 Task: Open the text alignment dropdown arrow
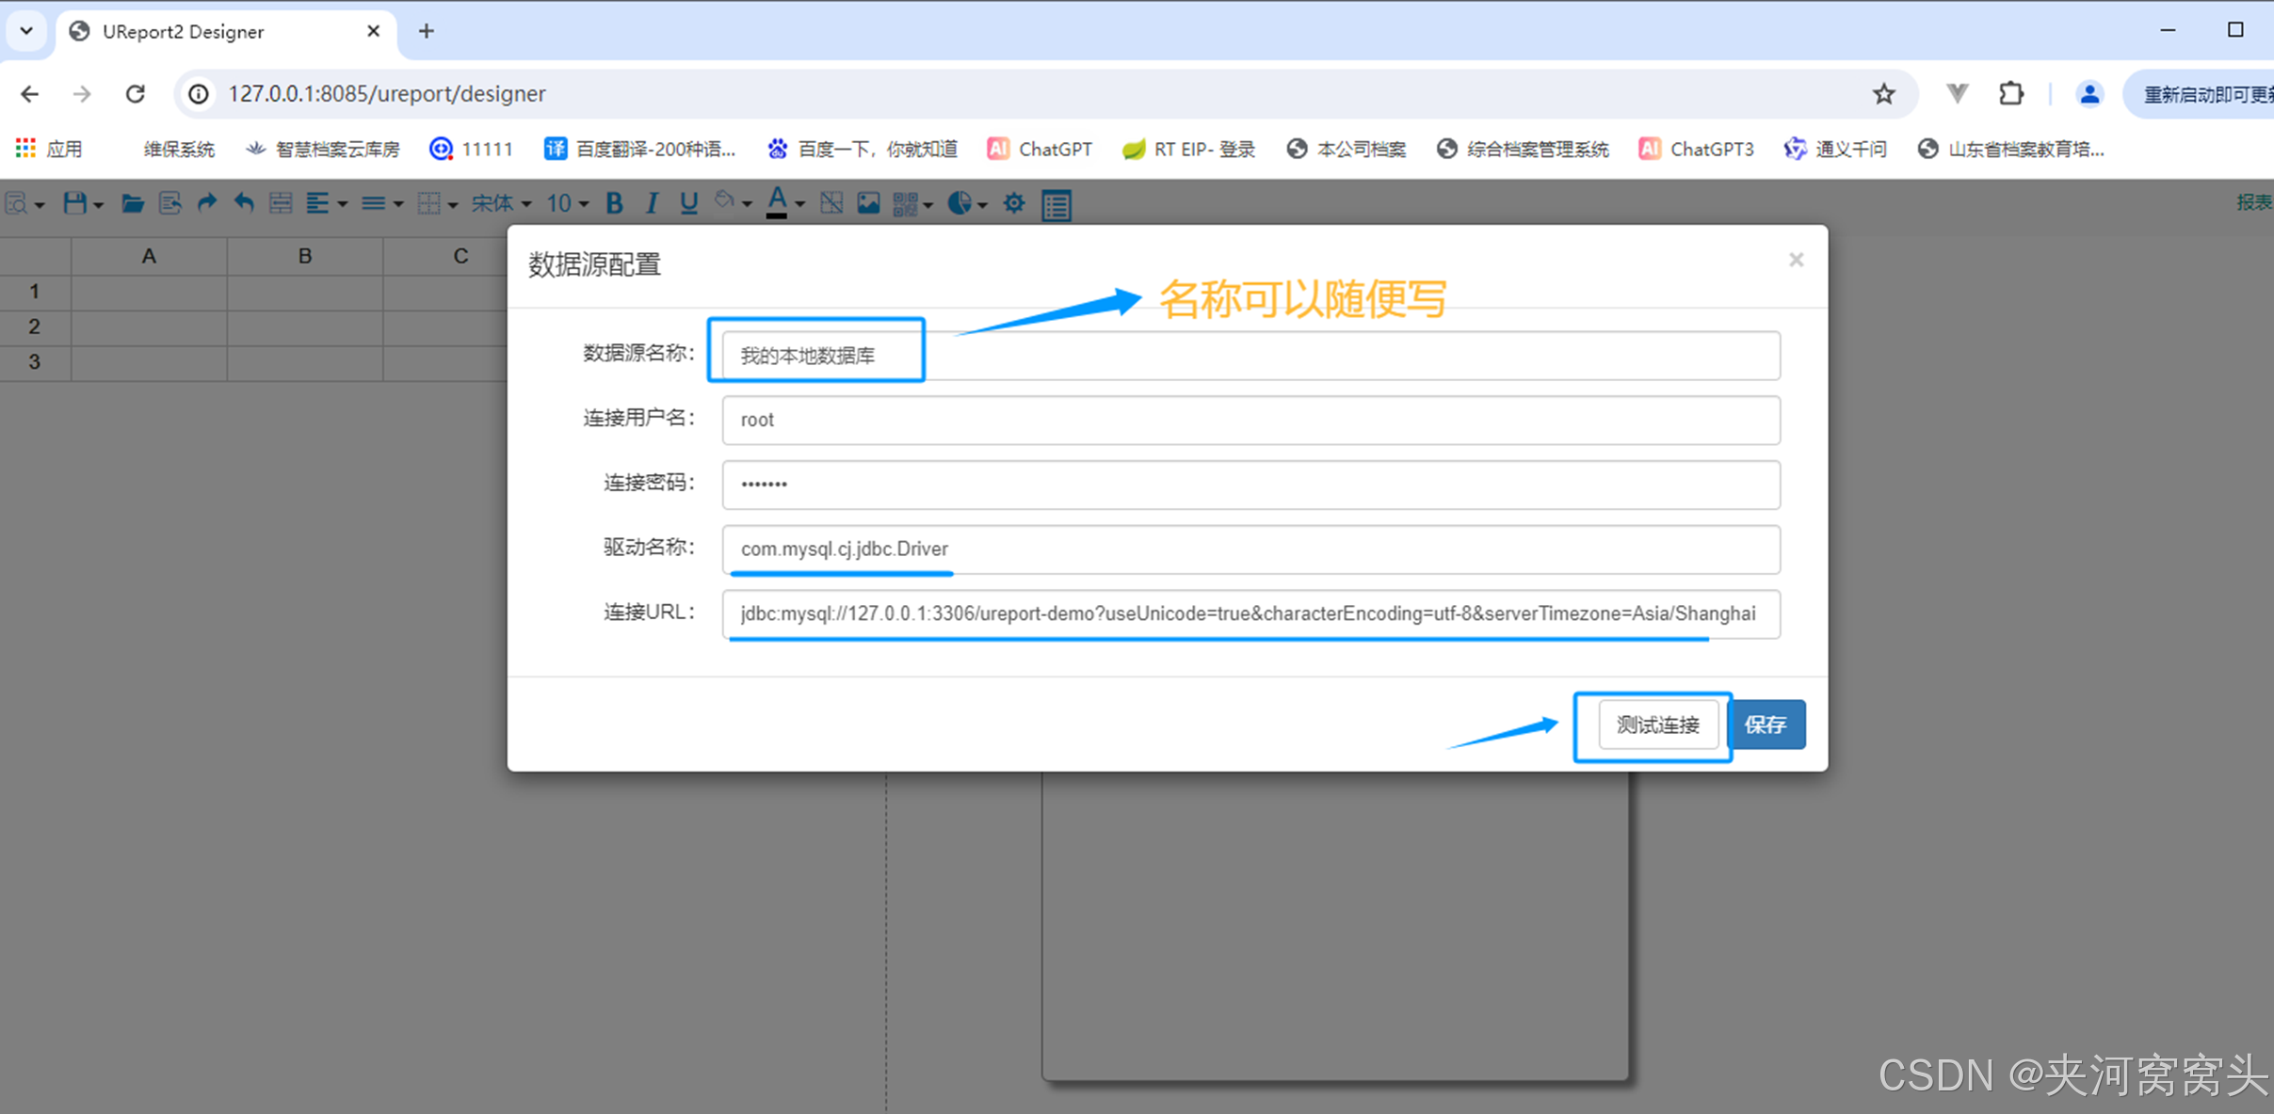[x=342, y=203]
